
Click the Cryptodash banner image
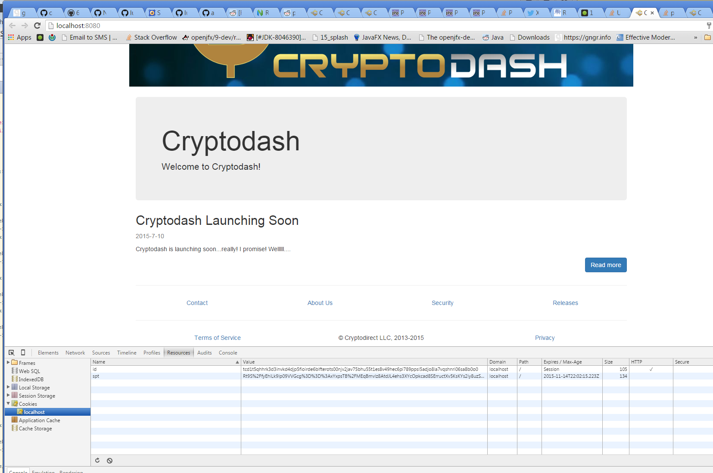point(381,65)
